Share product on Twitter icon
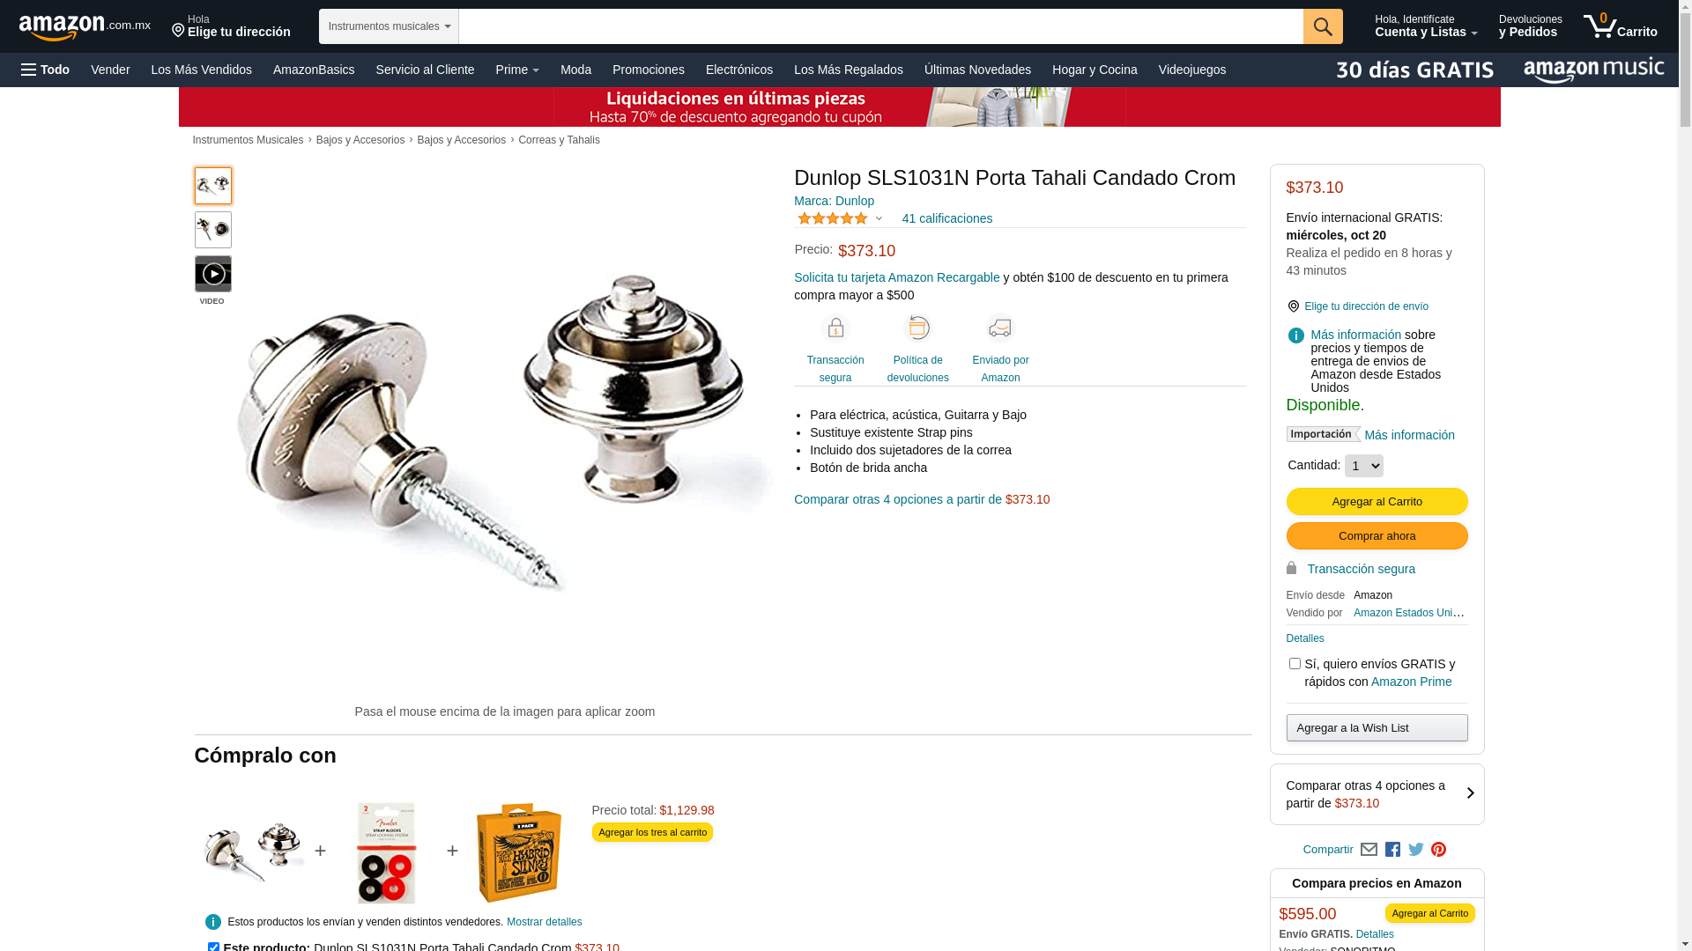The width and height of the screenshot is (1692, 951). pos(1416,850)
